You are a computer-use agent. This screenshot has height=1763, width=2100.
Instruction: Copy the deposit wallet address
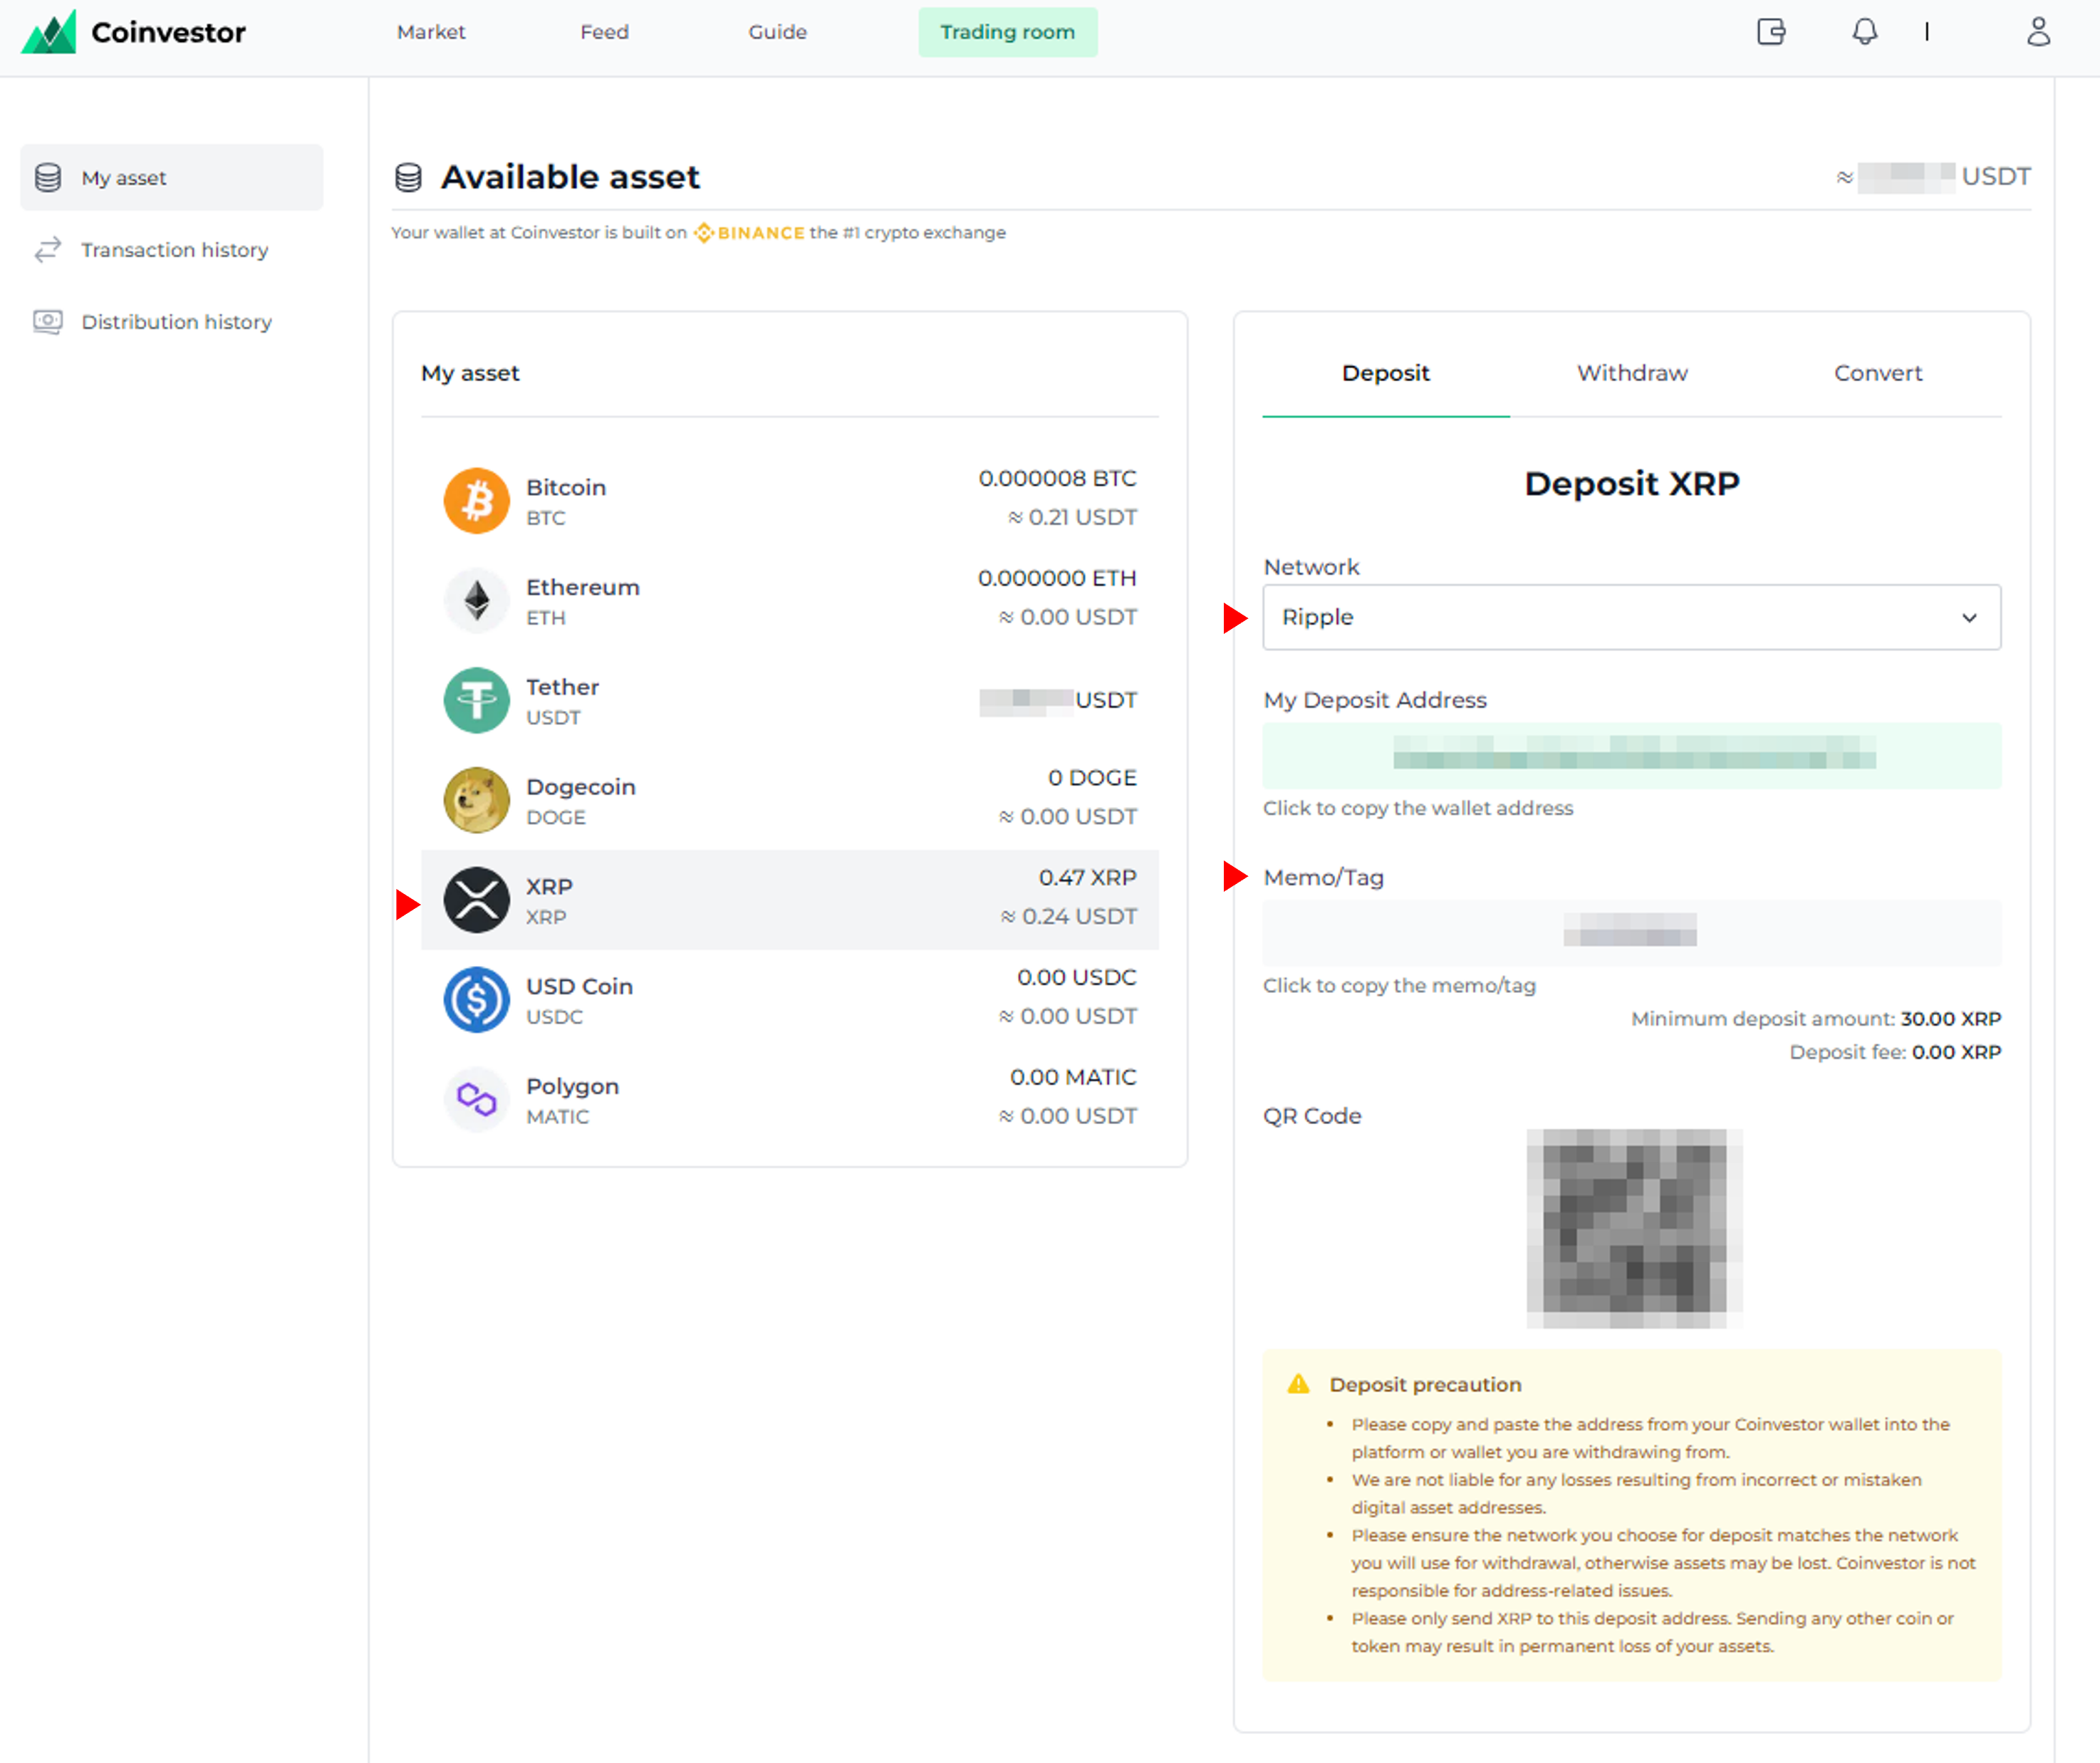[1631, 755]
